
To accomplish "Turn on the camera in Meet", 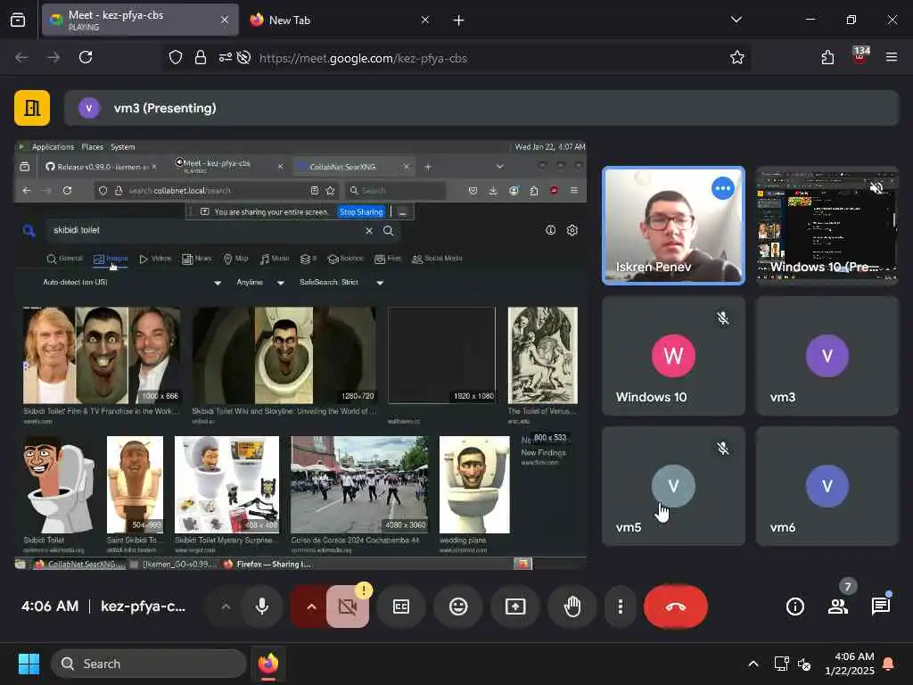I will (x=348, y=607).
